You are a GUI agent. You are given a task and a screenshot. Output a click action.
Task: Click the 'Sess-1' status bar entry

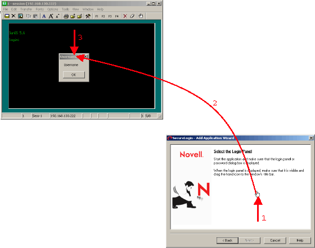coord(37,116)
